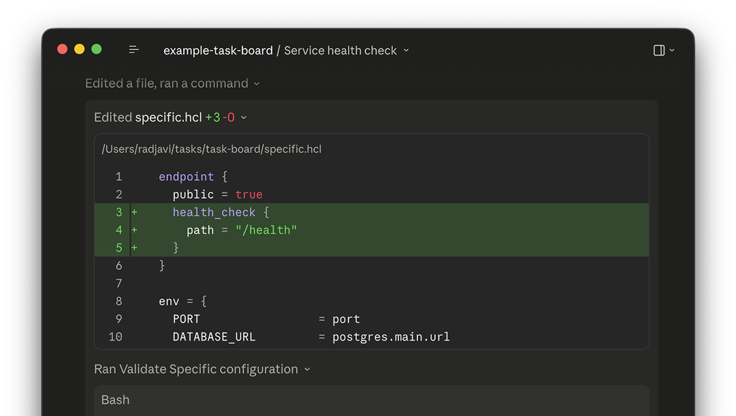
Task: Click the Service health check title
Action: click(340, 50)
